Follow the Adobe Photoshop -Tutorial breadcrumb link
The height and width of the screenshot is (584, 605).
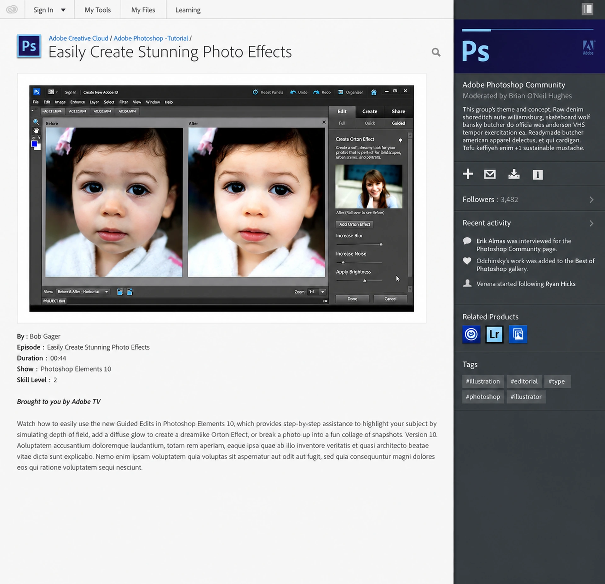tap(151, 38)
